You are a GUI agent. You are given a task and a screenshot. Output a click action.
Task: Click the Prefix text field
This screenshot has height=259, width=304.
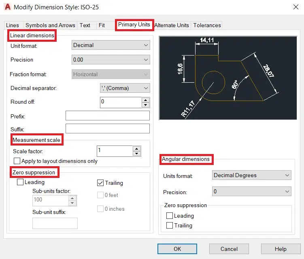click(107, 116)
